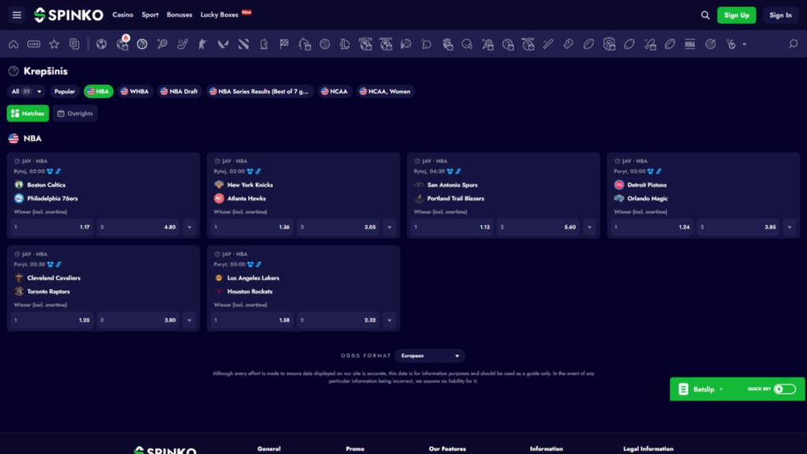Bet on Philadelphia 76ers at 4.80

pos(139,227)
